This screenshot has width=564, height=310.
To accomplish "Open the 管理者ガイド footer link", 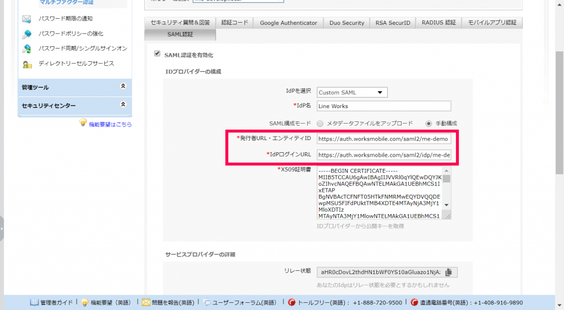I will [57, 303].
